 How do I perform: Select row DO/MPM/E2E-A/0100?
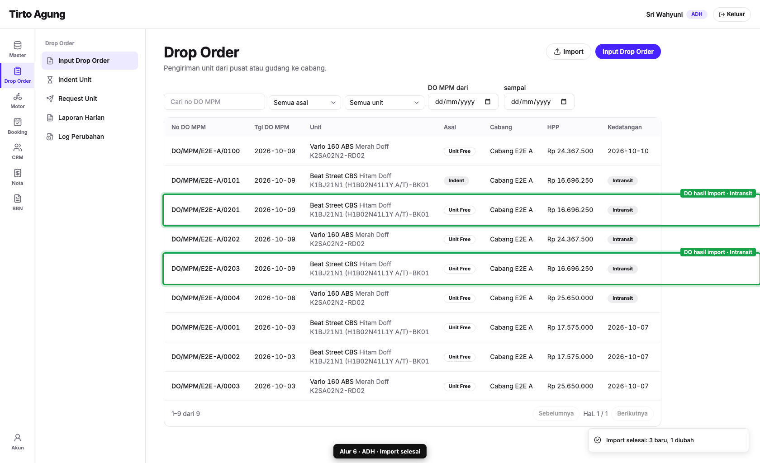[413, 151]
